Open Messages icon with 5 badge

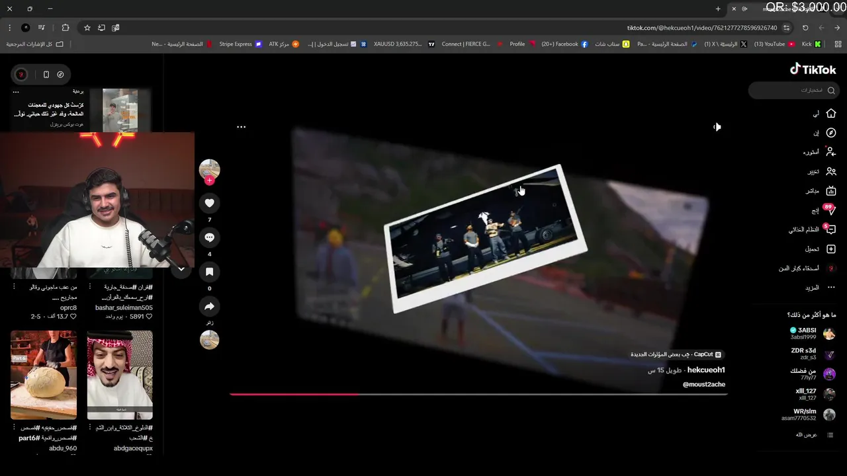[x=830, y=229]
